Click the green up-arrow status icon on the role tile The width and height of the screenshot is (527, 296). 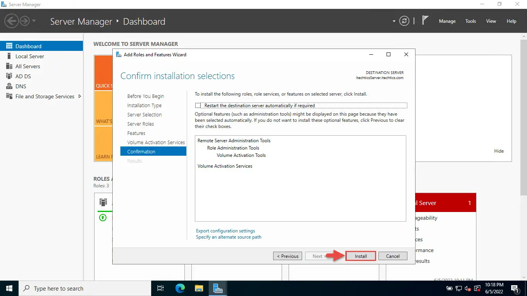103,218
